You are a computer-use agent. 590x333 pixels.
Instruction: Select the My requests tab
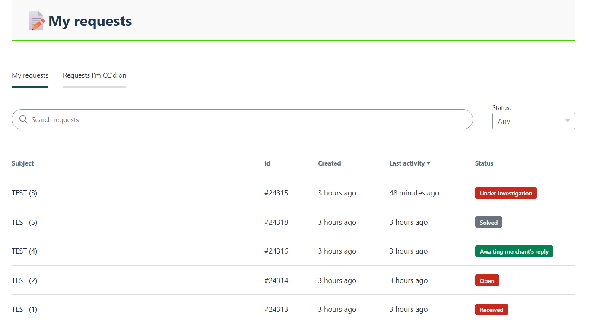30,75
